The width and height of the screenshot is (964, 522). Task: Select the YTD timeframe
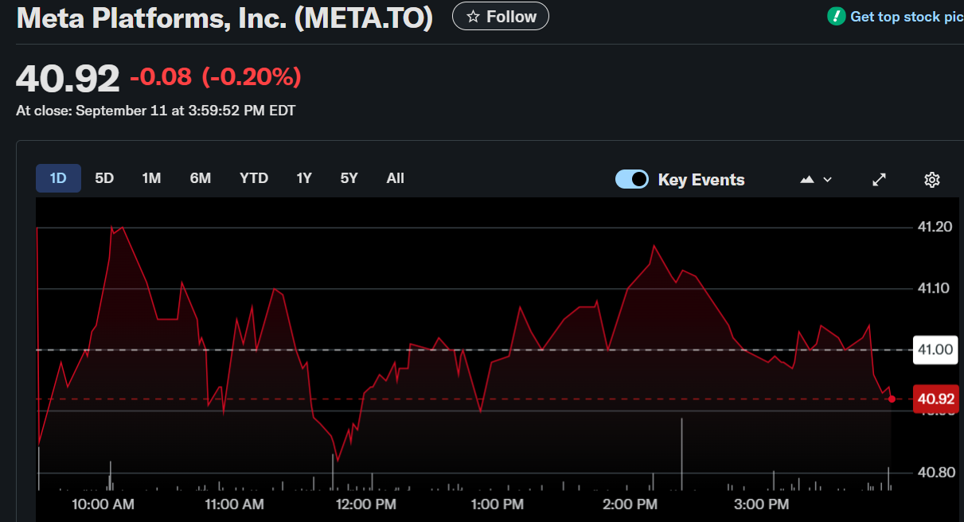253,178
